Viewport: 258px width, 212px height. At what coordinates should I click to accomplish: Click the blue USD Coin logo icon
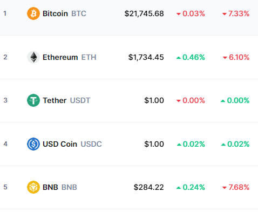coord(33,144)
